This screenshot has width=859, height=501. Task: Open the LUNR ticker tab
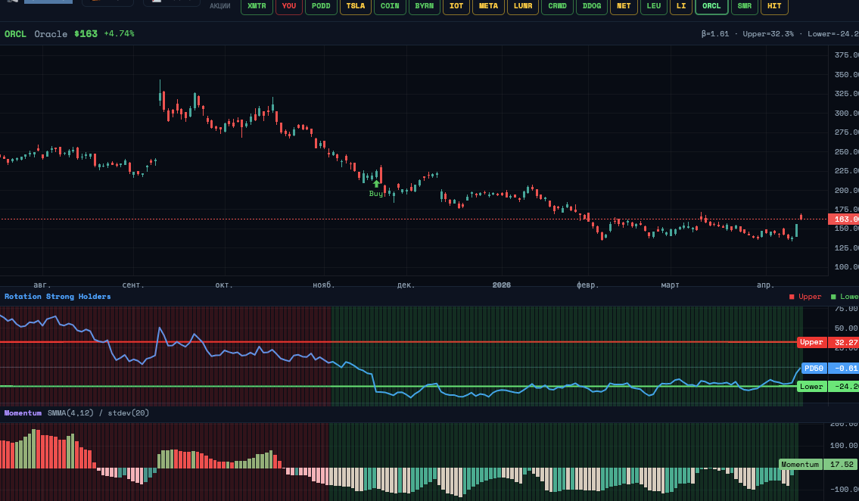click(x=523, y=6)
